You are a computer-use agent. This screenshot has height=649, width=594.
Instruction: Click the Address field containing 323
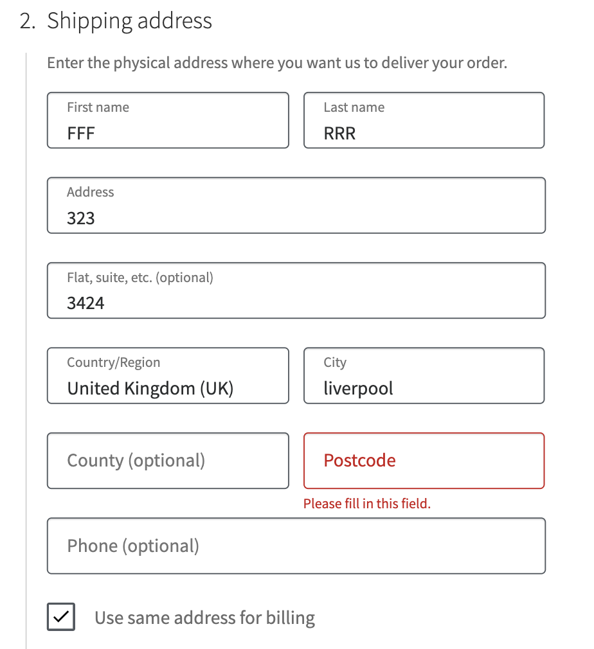pyautogui.click(x=296, y=205)
